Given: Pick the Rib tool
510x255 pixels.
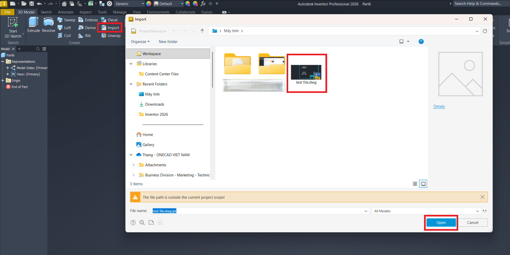Looking at the screenshot, I should (x=85, y=36).
